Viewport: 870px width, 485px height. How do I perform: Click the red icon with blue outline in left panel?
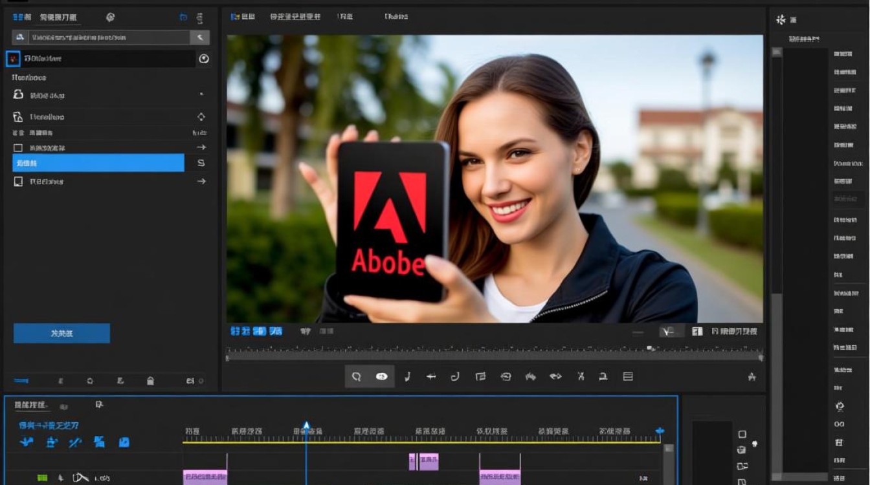[x=12, y=59]
